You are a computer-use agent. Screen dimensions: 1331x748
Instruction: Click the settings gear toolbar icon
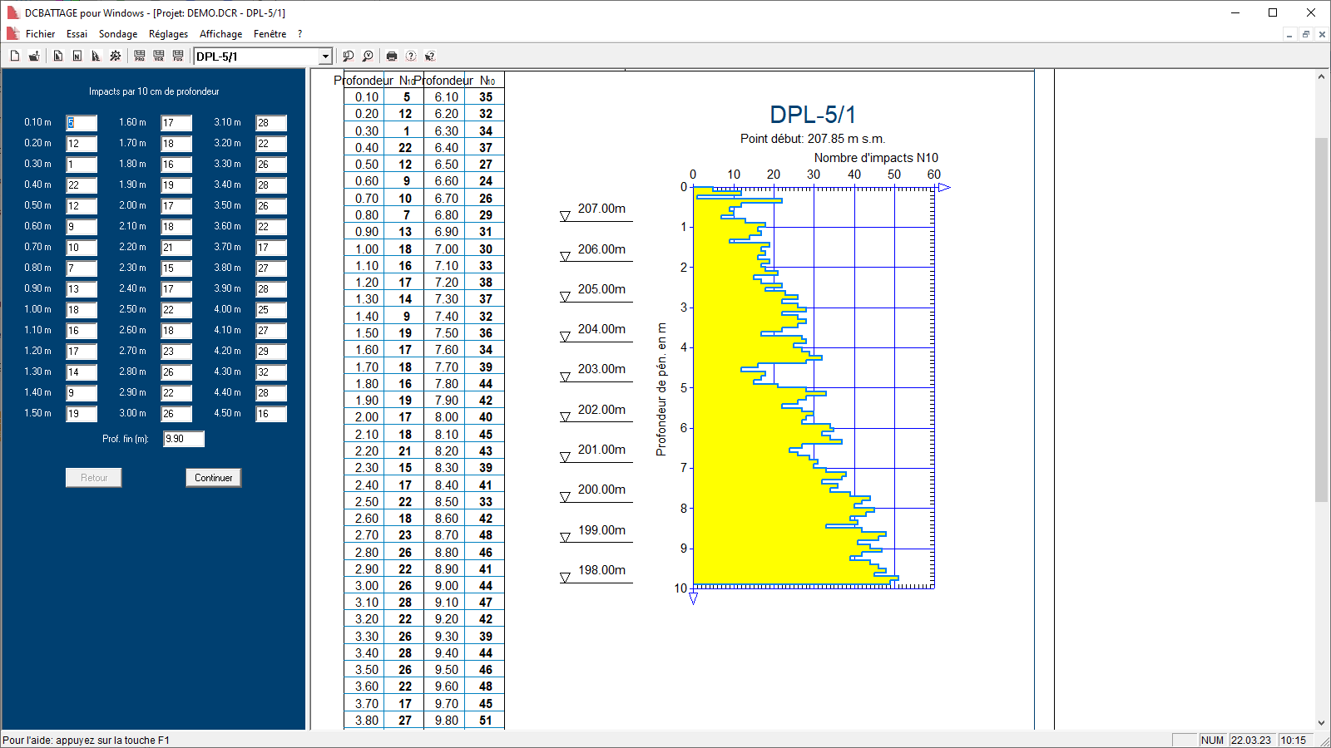[x=116, y=56]
